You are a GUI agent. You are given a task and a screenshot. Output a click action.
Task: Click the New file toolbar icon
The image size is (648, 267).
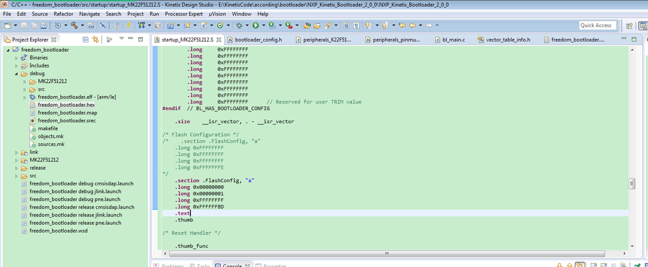[x=7, y=25]
